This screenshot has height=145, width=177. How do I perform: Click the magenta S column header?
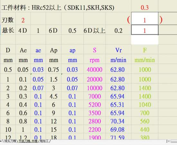coord(95,50)
